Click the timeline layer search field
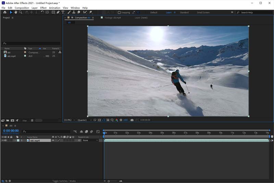The height and width of the screenshot is (183, 274). point(46,131)
